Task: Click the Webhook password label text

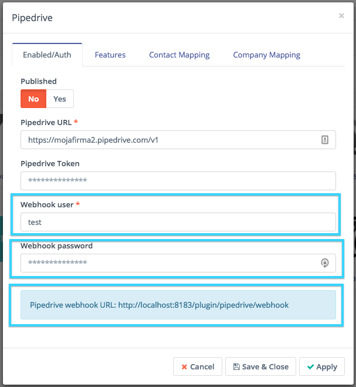Action: (56, 245)
